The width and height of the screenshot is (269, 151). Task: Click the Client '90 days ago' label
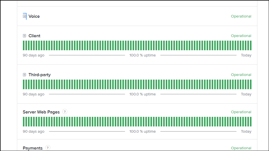click(x=33, y=55)
